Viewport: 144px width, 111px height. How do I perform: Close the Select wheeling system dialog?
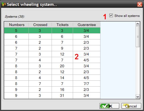(140, 4)
